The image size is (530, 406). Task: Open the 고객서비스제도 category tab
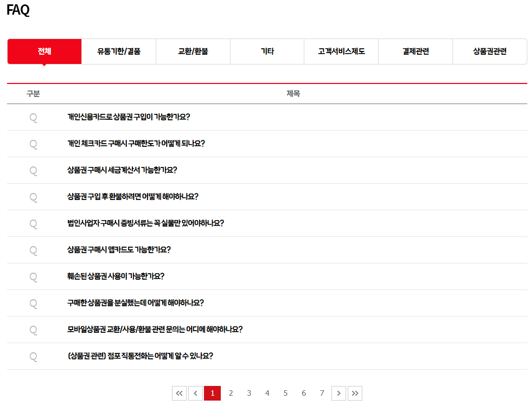(341, 51)
